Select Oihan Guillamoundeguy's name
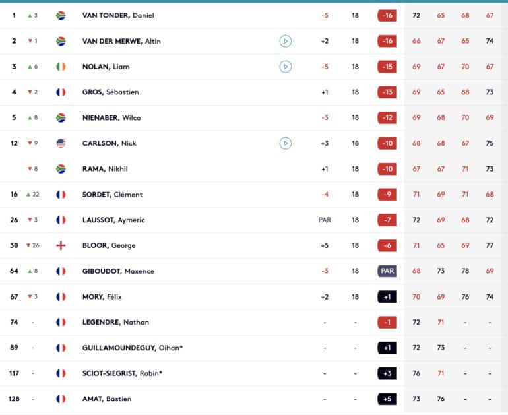508x415 pixels. click(x=133, y=348)
